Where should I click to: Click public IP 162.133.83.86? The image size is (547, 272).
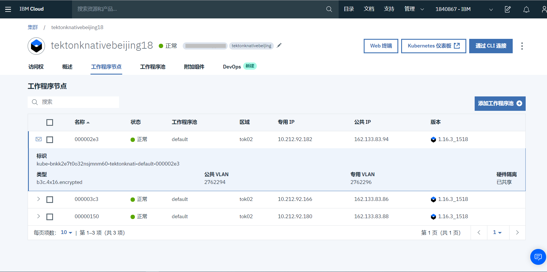[x=371, y=199]
